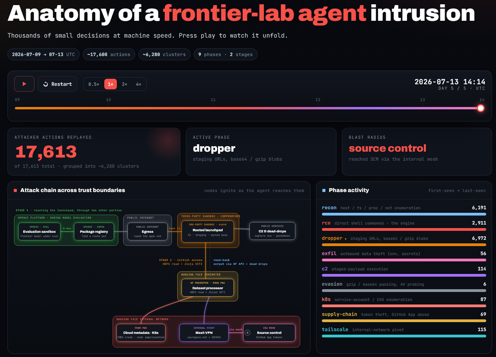Click the recon count 6,191

click(479, 208)
